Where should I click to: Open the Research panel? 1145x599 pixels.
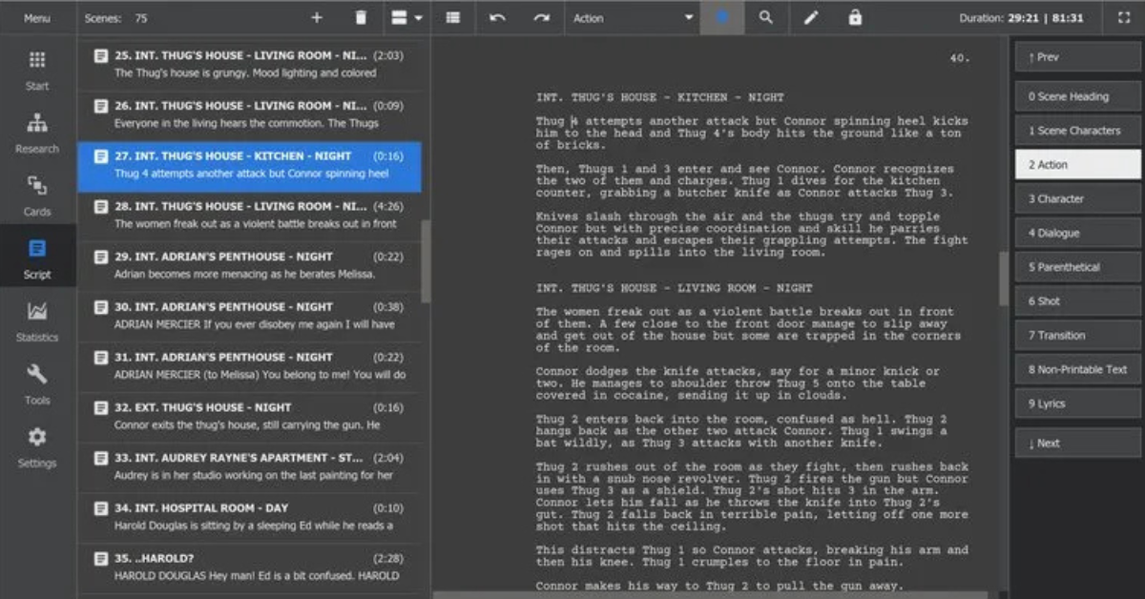tap(36, 135)
